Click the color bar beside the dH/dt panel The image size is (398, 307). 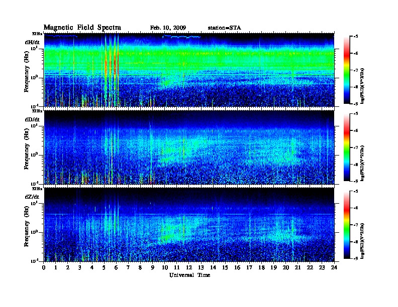pos(347,70)
